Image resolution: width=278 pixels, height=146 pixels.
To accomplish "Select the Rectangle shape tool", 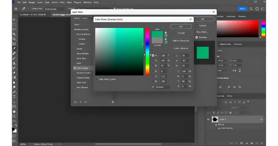I will pos(14,106).
